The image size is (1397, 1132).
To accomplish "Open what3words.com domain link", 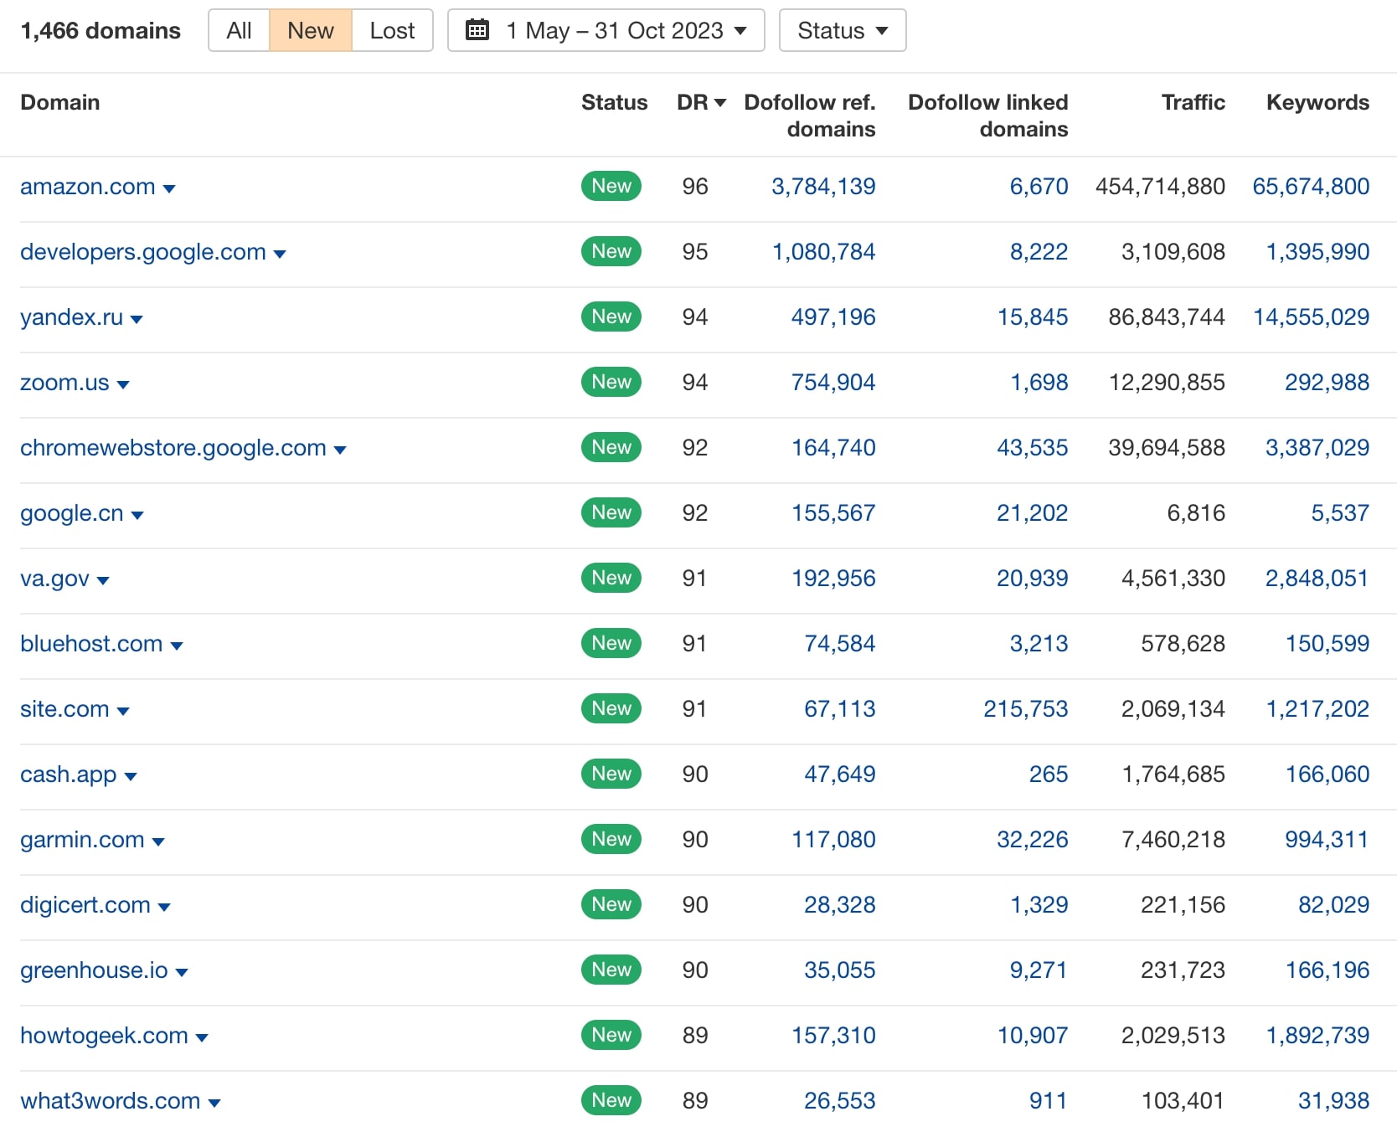I will pyautogui.click(x=111, y=1100).
